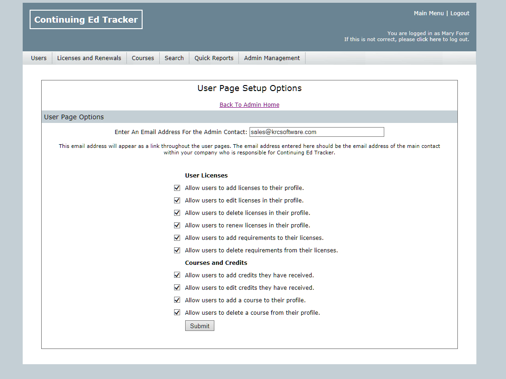Open the Licenses and Renewals menu

coord(89,58)
